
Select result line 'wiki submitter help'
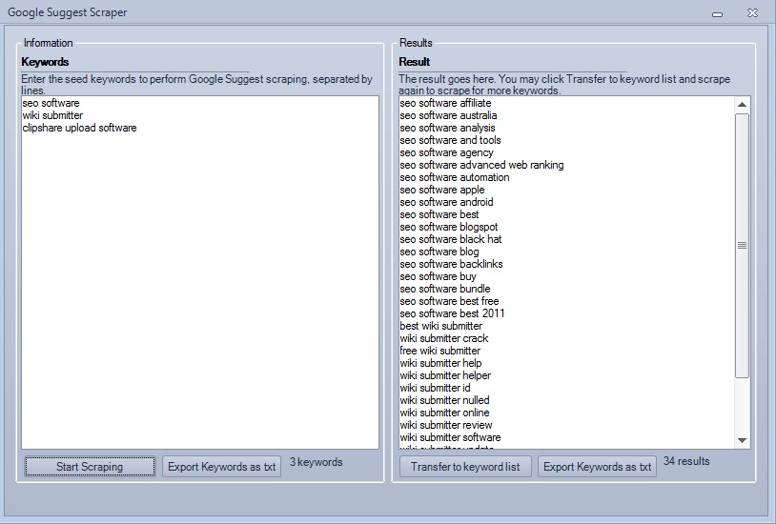click(440, 363)
